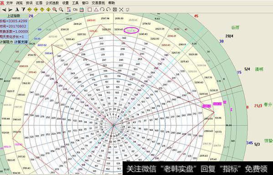Click the right-pointing black arrow toolbar icon
273x175 pixels.
[x=10, y=10]
